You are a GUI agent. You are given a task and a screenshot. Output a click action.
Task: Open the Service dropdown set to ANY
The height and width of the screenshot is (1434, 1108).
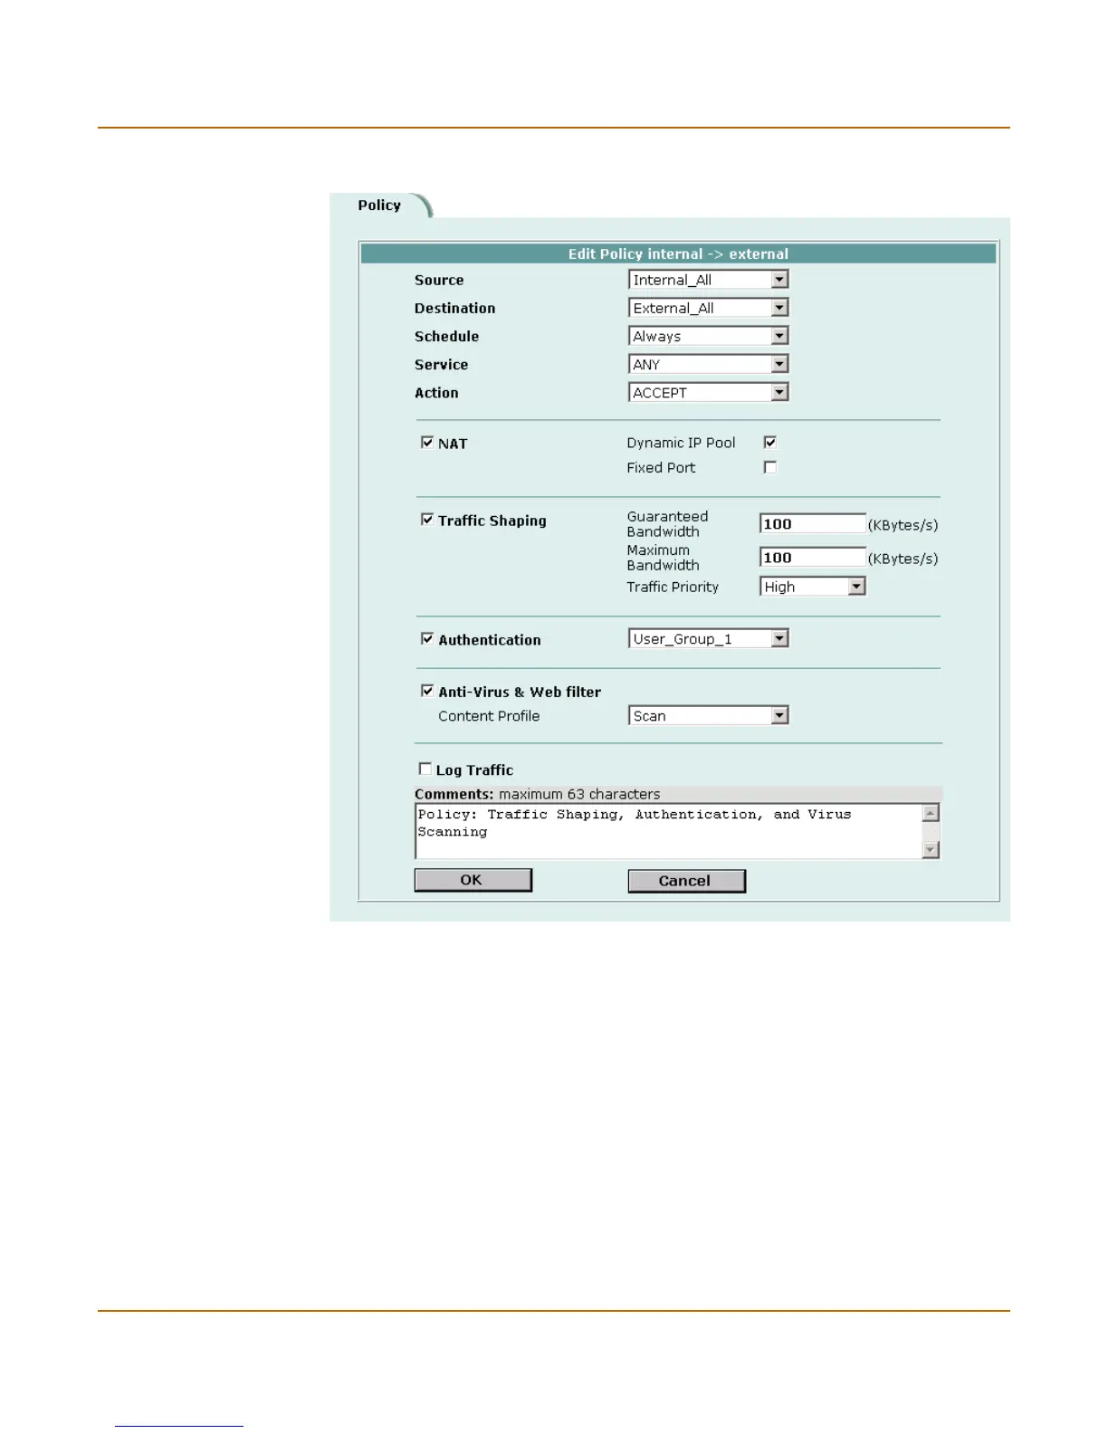coord(708,364)
